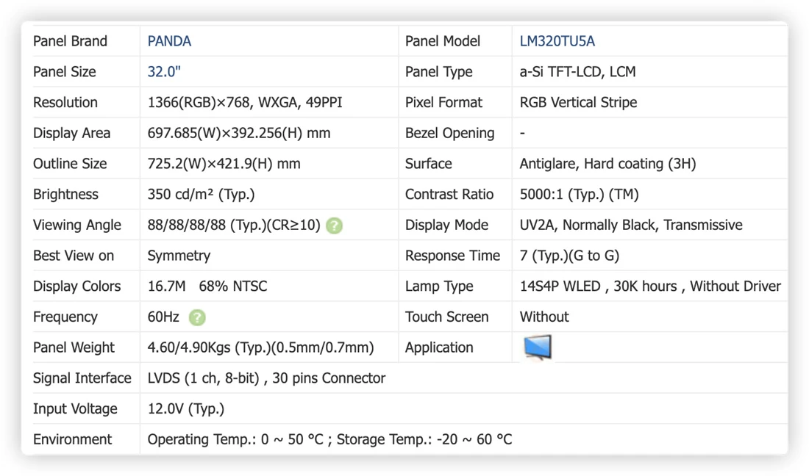
Task: Click the Display Mode label
Action: pos(446,225)
